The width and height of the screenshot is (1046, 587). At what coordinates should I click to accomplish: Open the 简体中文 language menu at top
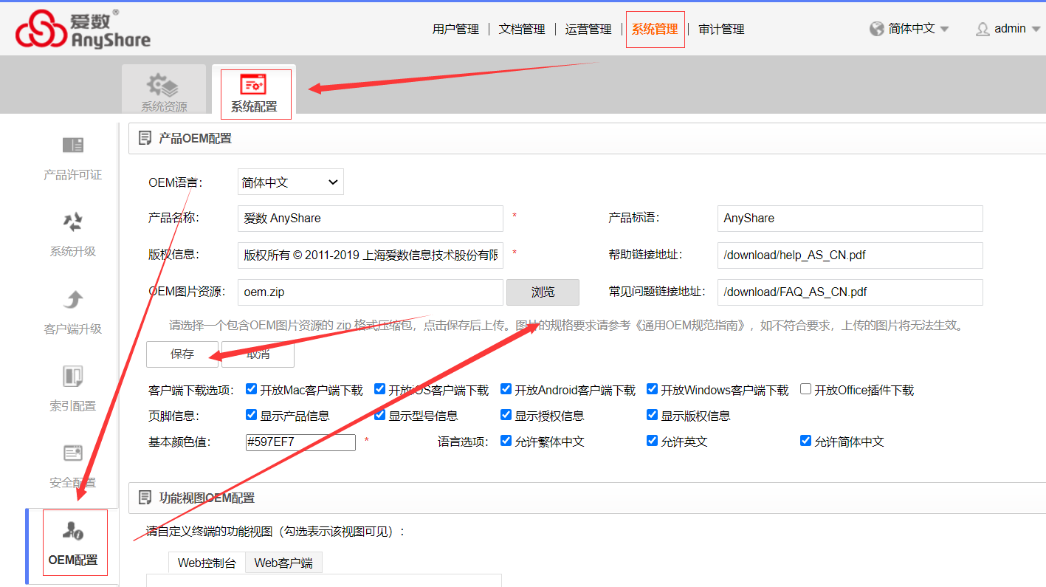coord(909,29)
